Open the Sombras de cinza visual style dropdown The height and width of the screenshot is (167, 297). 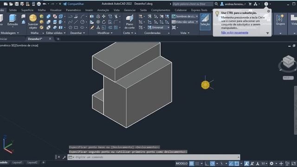coord(185,17)
